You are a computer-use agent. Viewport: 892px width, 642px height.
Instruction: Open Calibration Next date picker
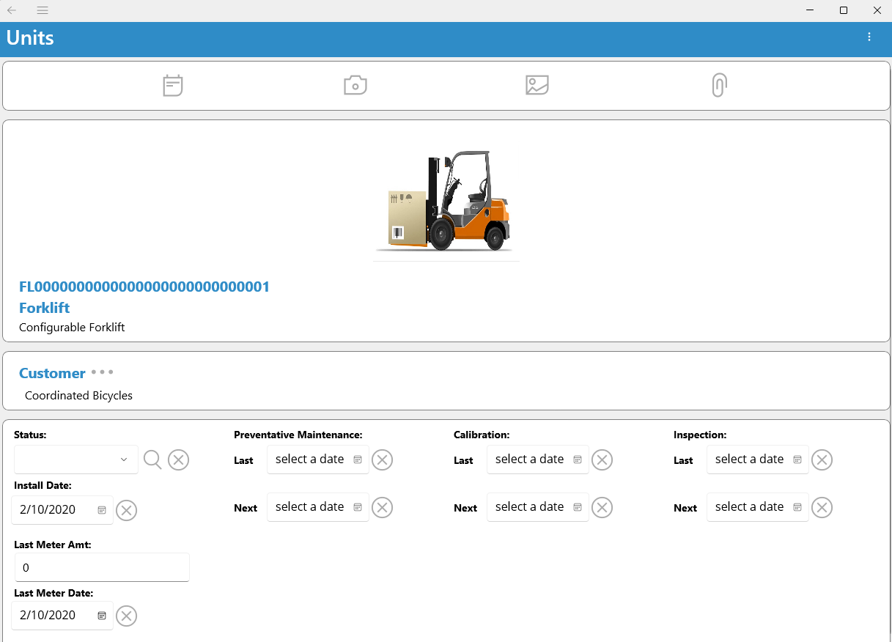tap(538, 507)
